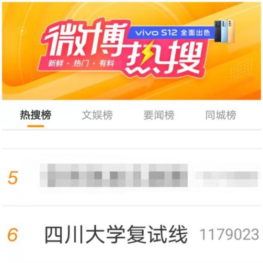The width and height of the screenshot is (263, 263).
Task: Click the black vivo phone image
Action: pos(217,31)
